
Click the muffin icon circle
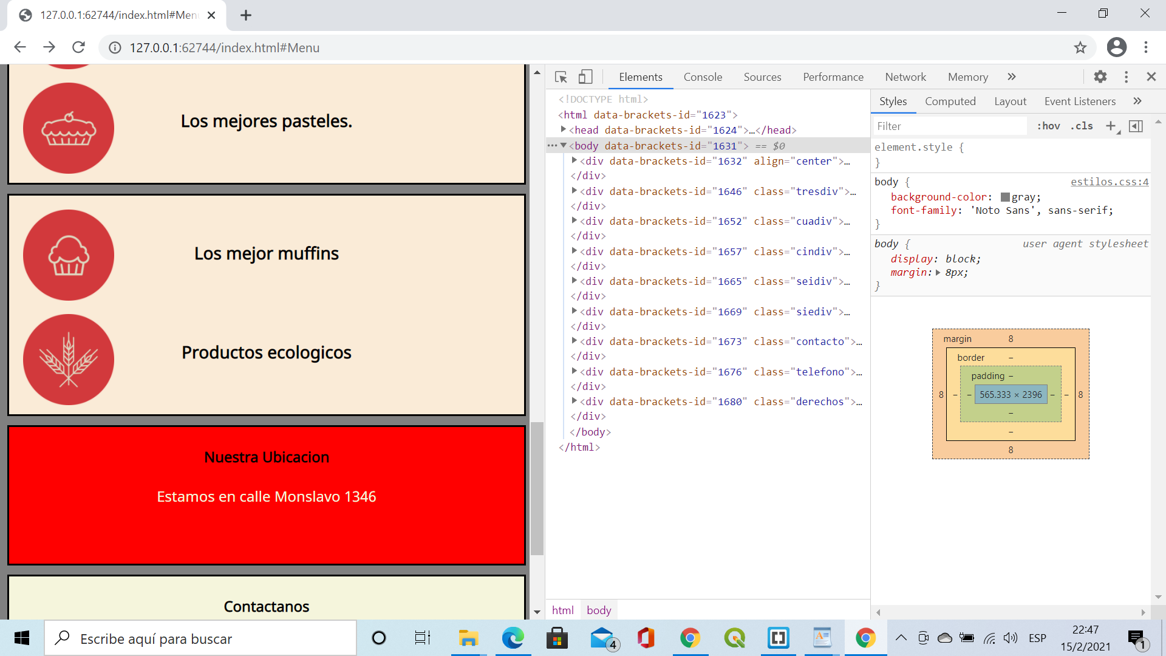coord(69,255)
